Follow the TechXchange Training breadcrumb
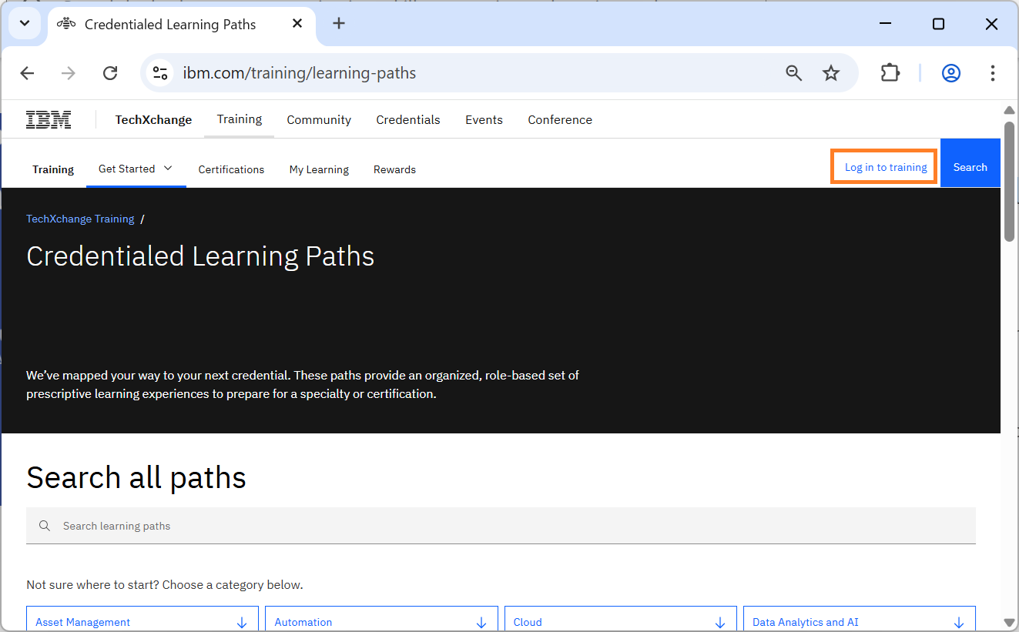The width and height of the screenshot is (1019, 632). point(80,219)
